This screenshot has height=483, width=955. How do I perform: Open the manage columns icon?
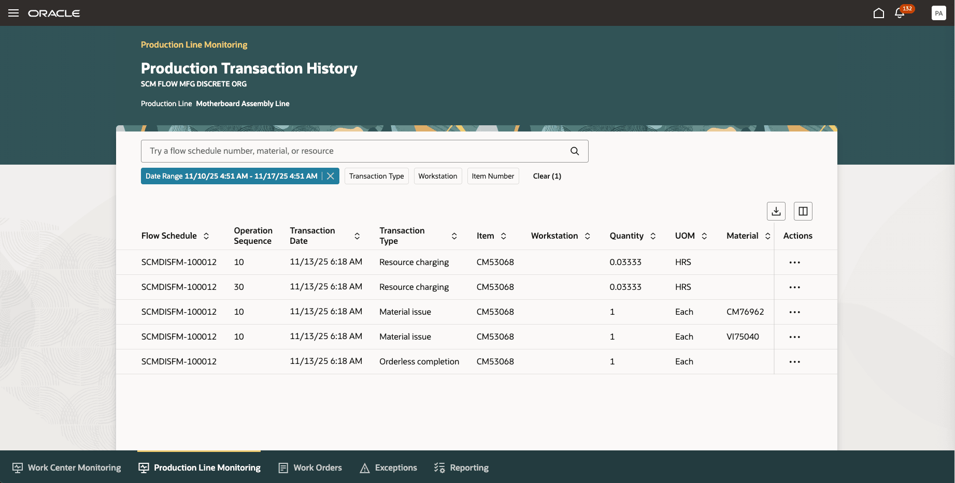pyautogui.click(x=803, y=211)
